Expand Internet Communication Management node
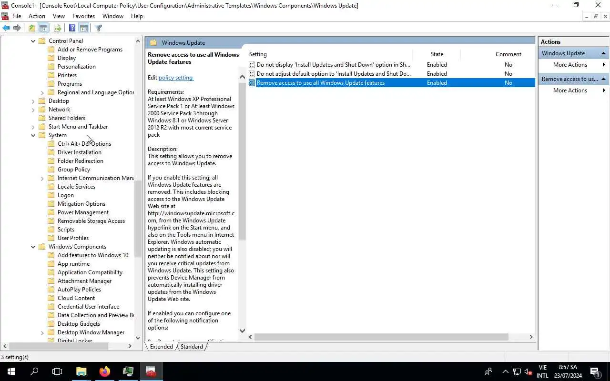Viewport: 610px width, 381px height. tap(42, 178)
